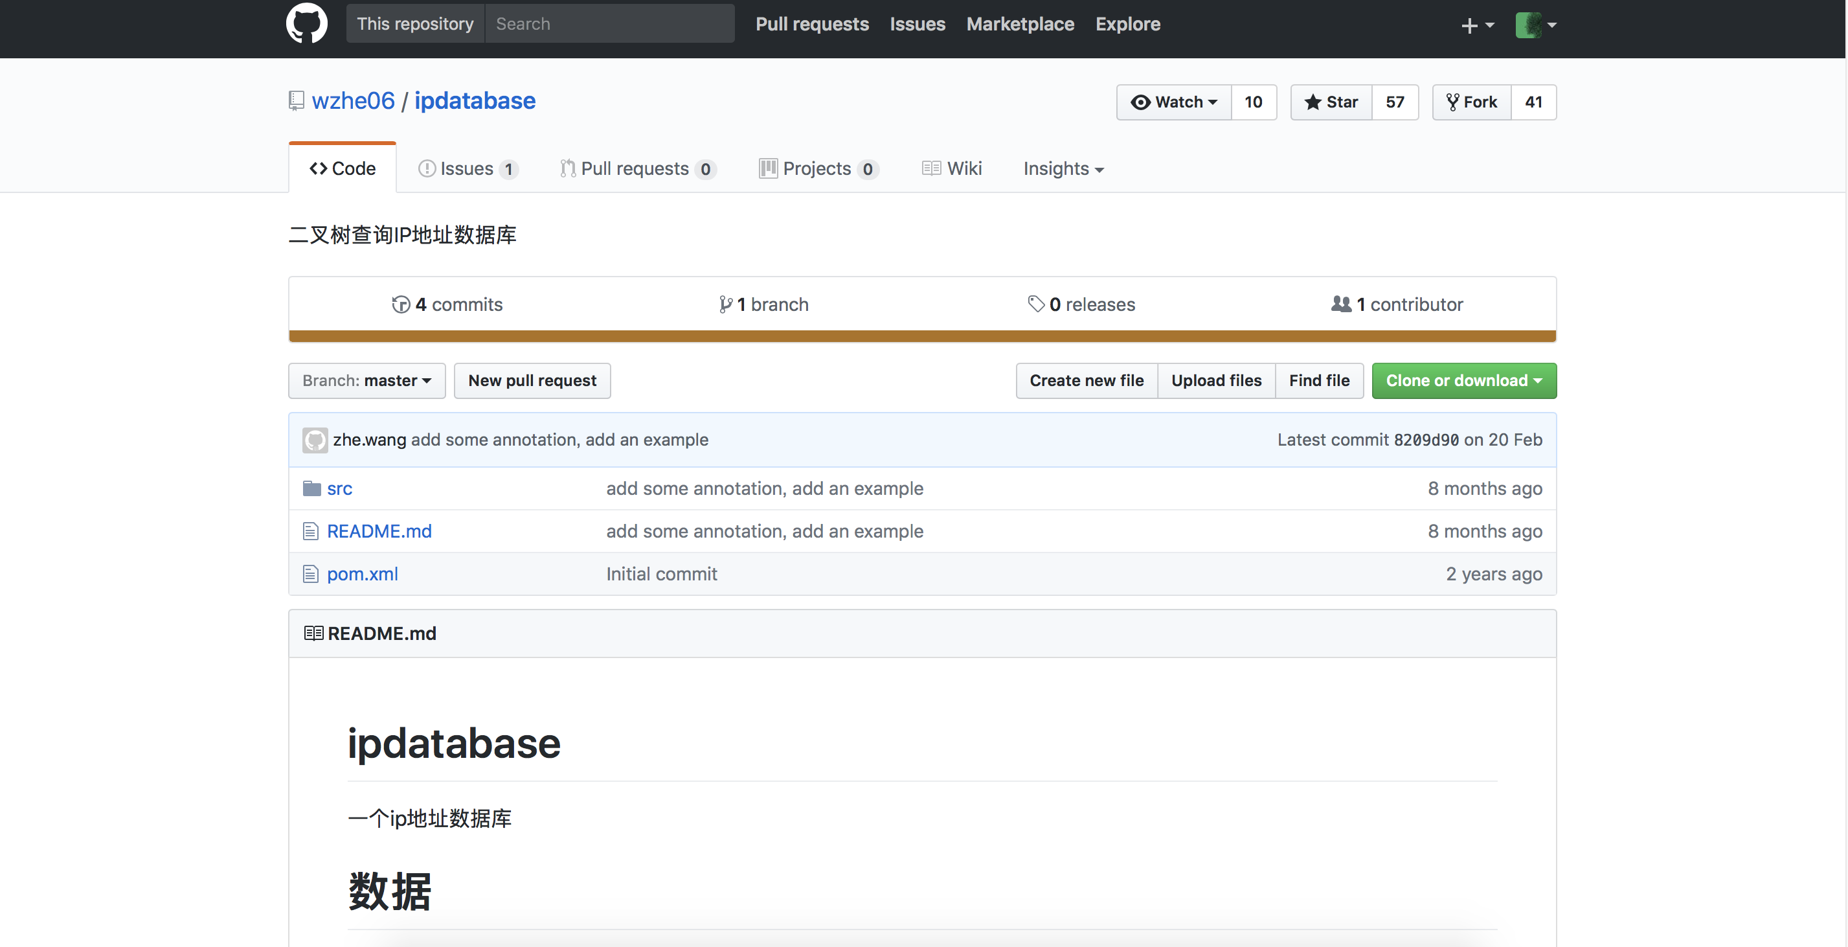Image resolution: width=1848 pixels, height=947 pixels.
Task: Star the ipdatabase repository
Action: (1331, 102)
